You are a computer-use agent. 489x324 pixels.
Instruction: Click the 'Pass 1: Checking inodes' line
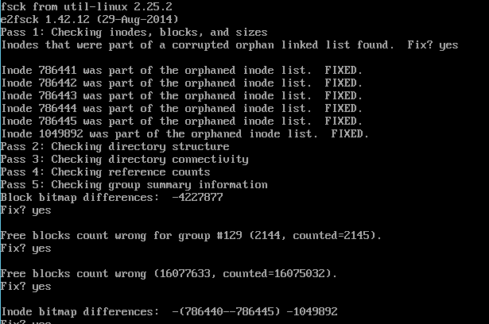pos(134,32)
